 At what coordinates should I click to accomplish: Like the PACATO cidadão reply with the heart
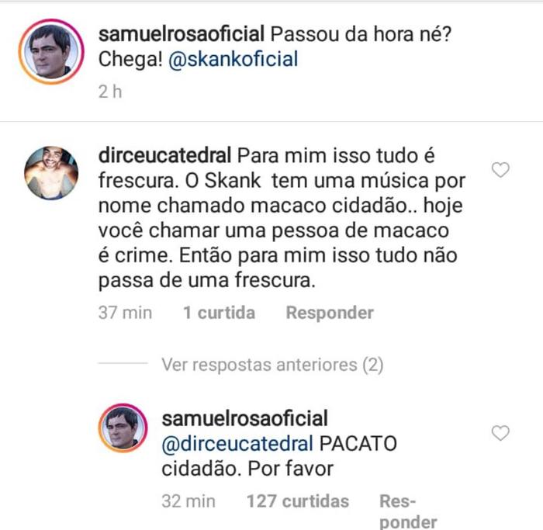pos(500,433)
